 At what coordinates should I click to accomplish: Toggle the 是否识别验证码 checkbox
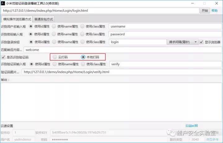tap(3, 57)
